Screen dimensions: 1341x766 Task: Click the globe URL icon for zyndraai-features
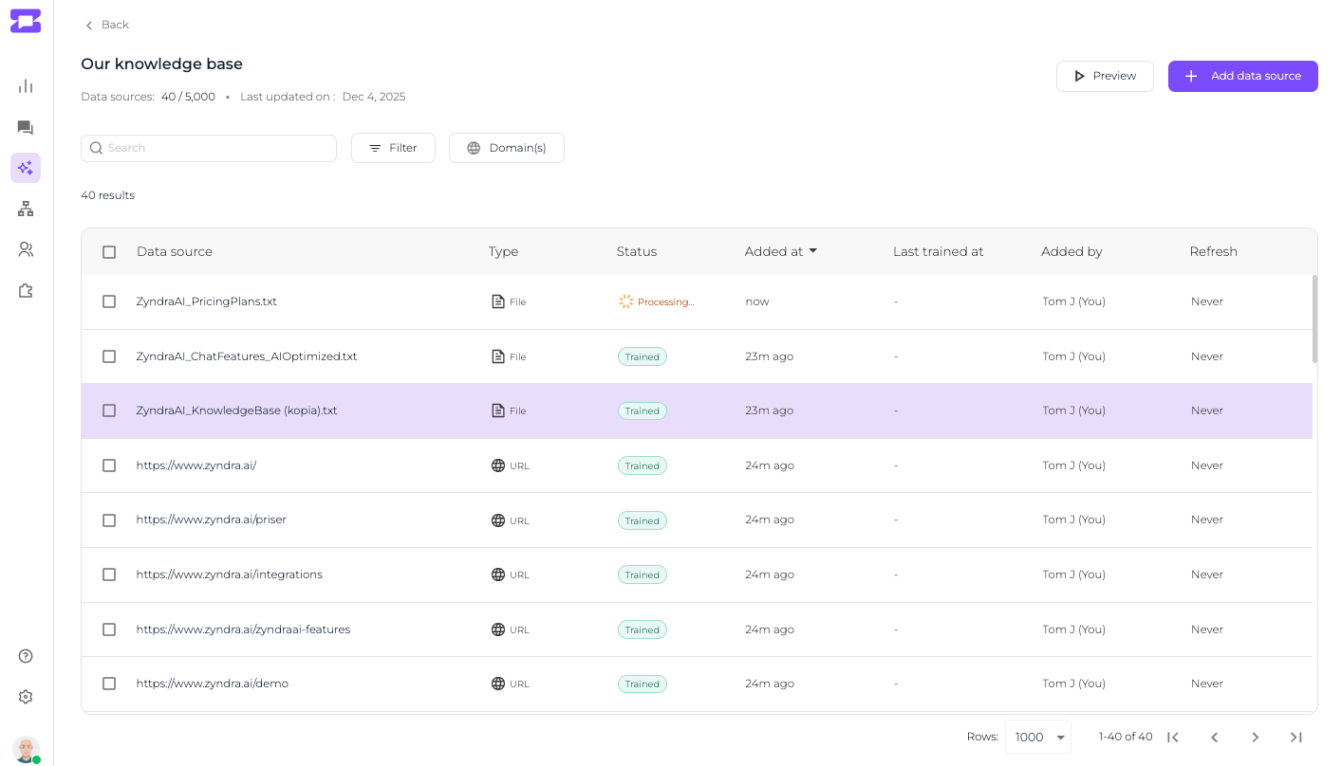[498, 629]
